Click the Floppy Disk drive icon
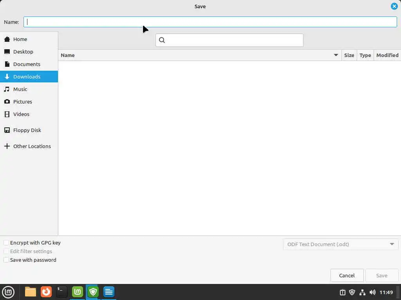The width and height of the screenshot is (401, 300). coord(7,130)
